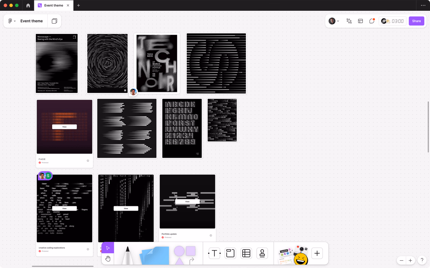
Task: Choose the text tool in toolbar
Action: [x=214, y=253]
